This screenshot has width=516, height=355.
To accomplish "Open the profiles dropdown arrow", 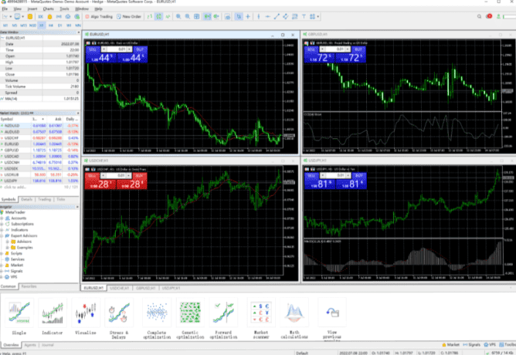I will [x=22, y=16].
